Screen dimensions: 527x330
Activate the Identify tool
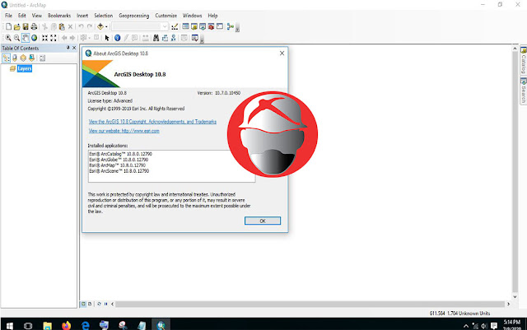coord(117,38)
